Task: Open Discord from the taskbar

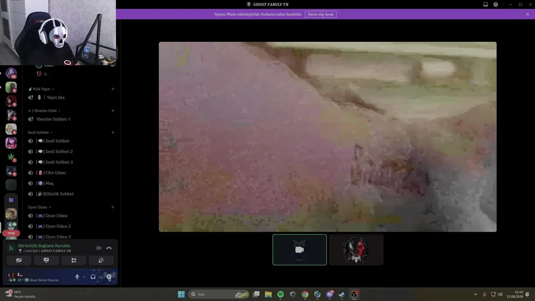Action: [x=330, y=294]
